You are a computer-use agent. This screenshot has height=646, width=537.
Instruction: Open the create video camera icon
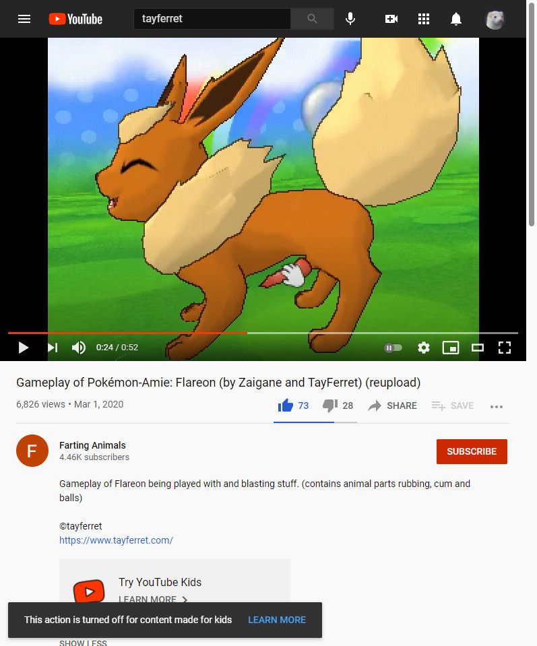(x=391, y=19)
